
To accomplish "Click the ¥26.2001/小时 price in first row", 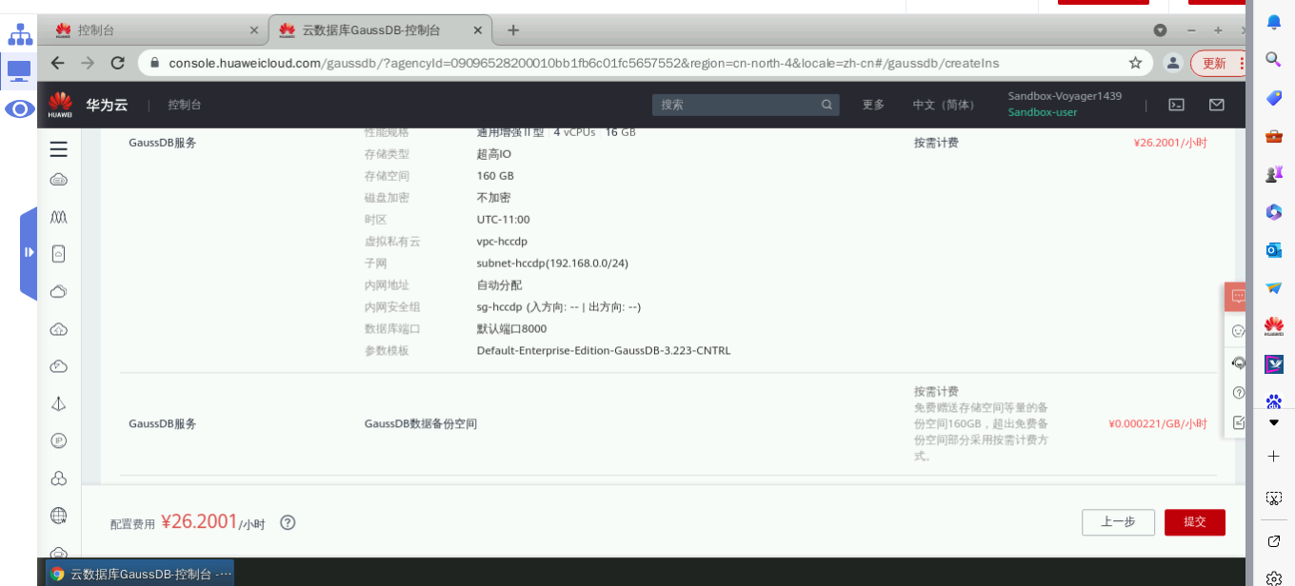I will [1170, 143].
